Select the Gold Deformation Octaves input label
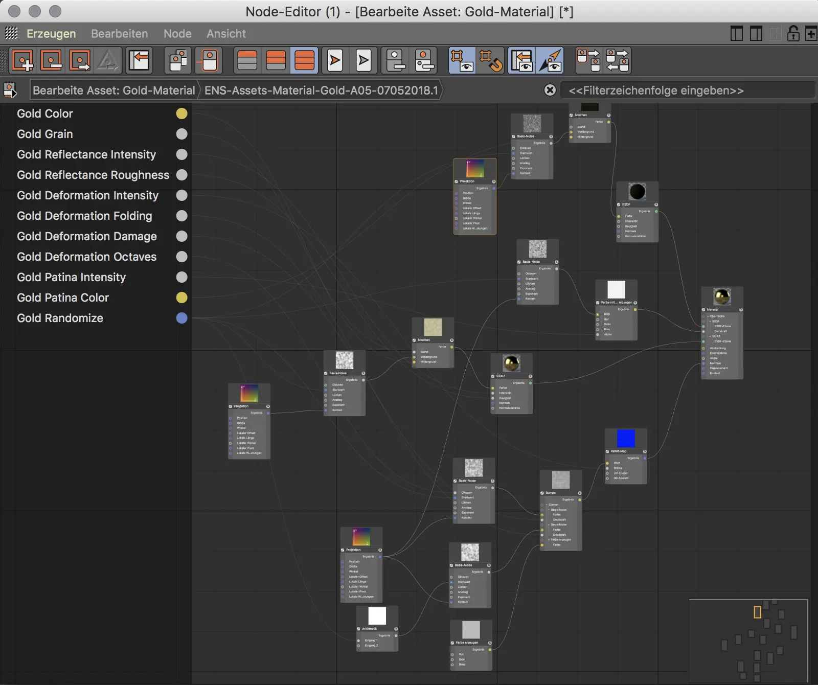Image resolution: width=818 pixels, height=685 pixels. click(87, 257)
